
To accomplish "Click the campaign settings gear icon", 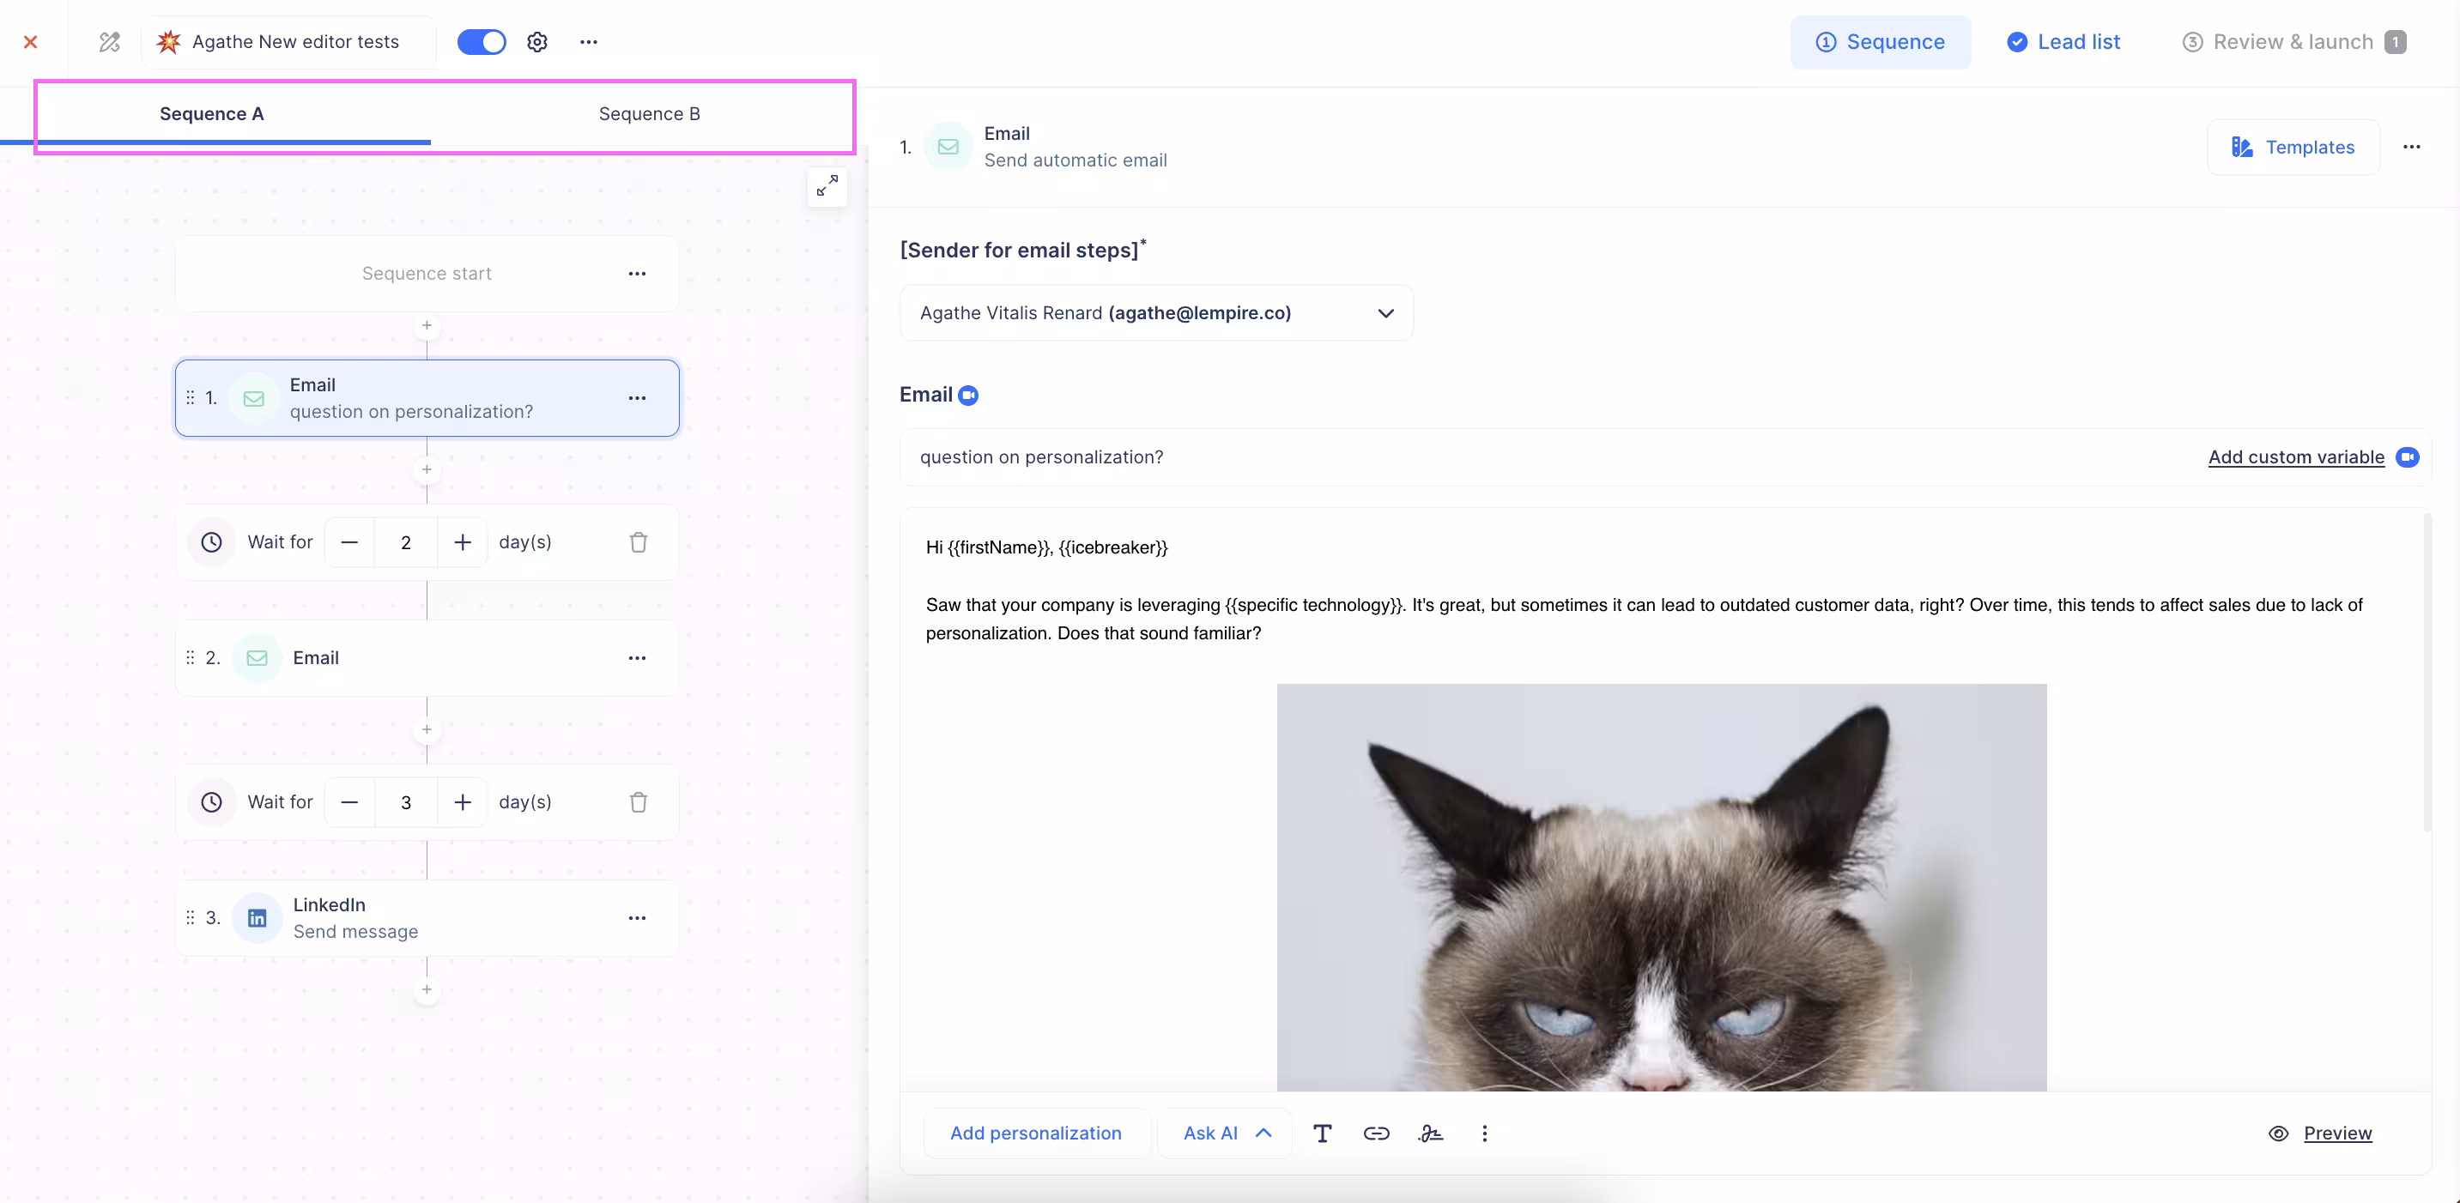I will click(x=536, y=42).
